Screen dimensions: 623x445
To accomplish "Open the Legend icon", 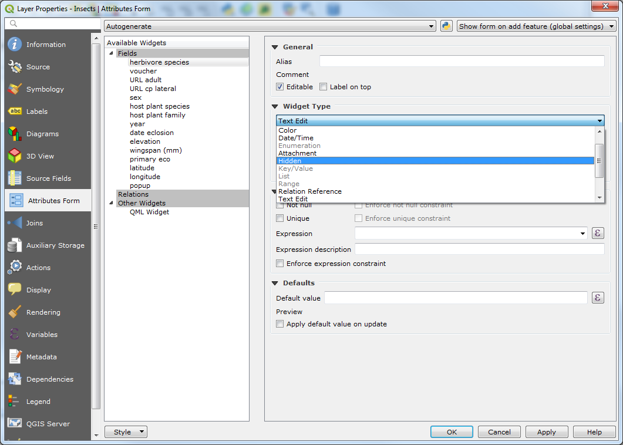I will [x=15, y=402].
